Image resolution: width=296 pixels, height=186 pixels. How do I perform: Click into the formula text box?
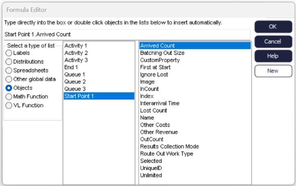click(x=127, y=34)
